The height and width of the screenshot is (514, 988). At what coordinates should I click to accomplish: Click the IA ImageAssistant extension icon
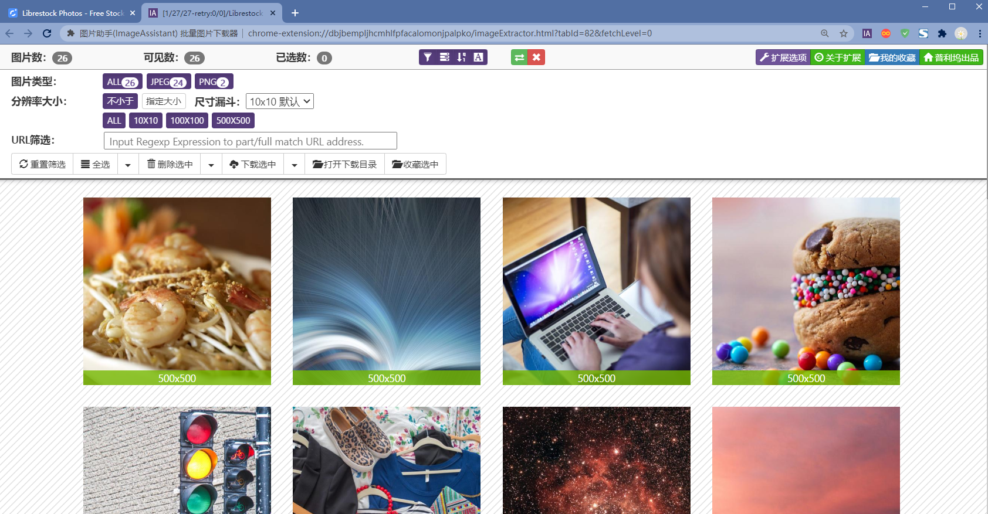pyautogui.click(x=867, y=33)
